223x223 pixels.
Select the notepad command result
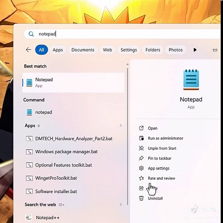coord(73,112)
